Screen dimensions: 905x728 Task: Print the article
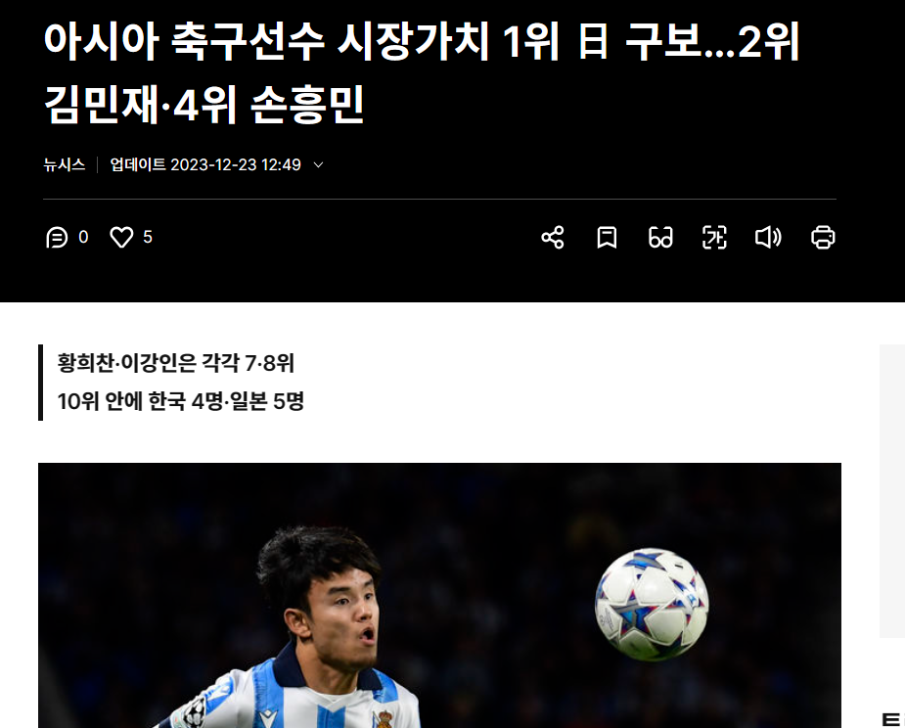pos(823,237)
